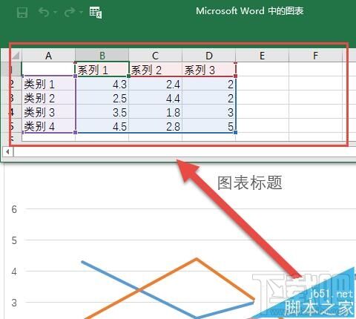Click the blue data range handle at D5 corner

[235, 133]
